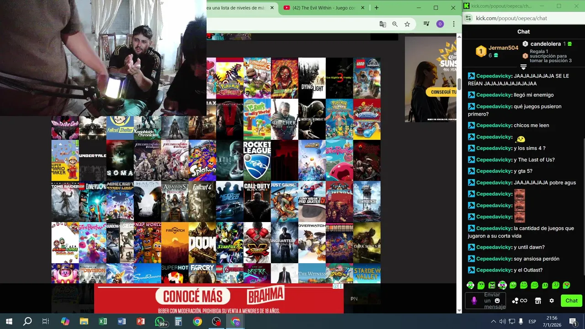Open chat settings gear icon
Viewport: 585px width, 329px height.
point(552,301)
